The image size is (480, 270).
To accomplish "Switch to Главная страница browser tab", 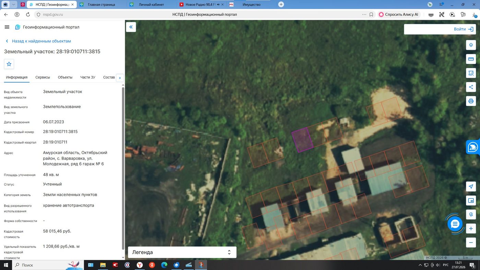I will tap(101, 4).
